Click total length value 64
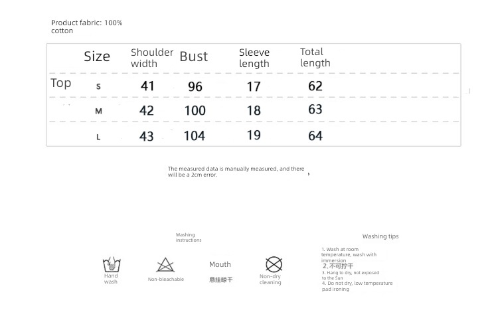The height and width of the screenshot is (334, 498). 315,136
